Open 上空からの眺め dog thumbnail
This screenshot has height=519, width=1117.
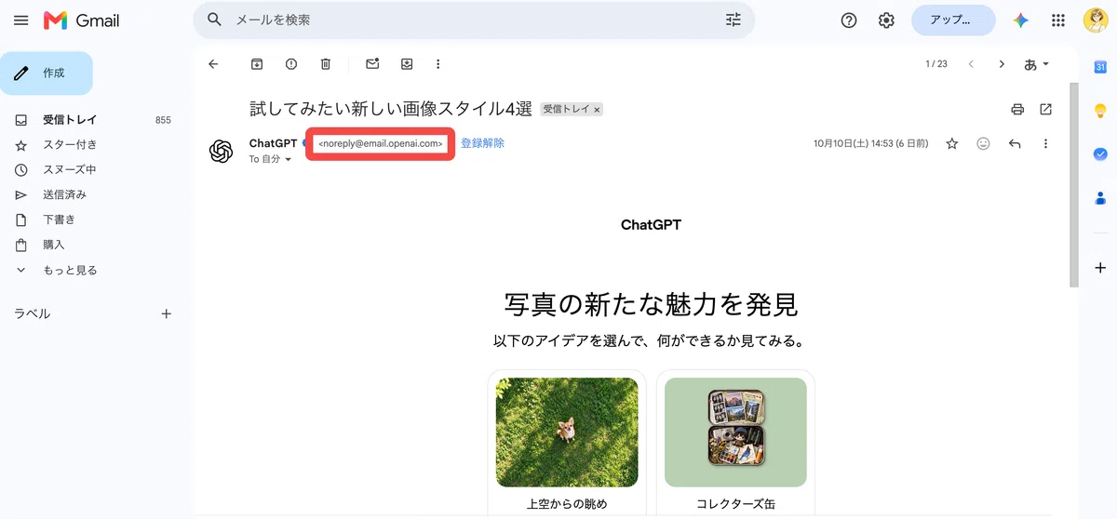[x=567, y=432]
